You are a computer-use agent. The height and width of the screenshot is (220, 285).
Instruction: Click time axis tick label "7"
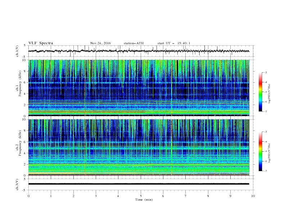coord(186,196)
